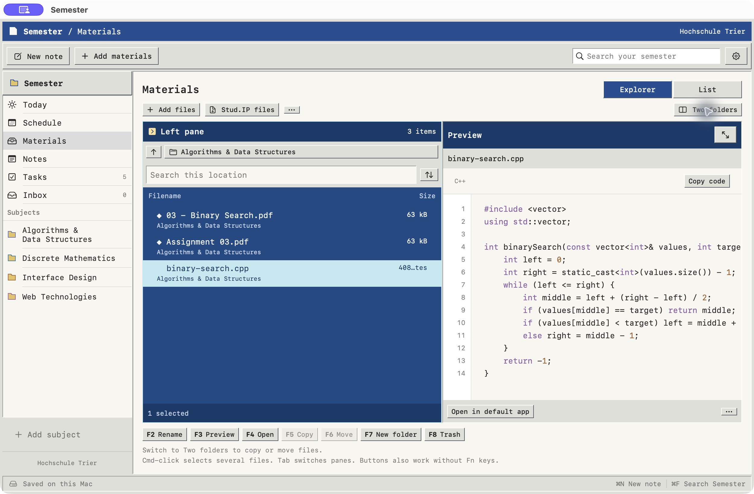The height and width of the screenshot is (494, 754).
Task: Click New note button
Action: coord(38,56)
